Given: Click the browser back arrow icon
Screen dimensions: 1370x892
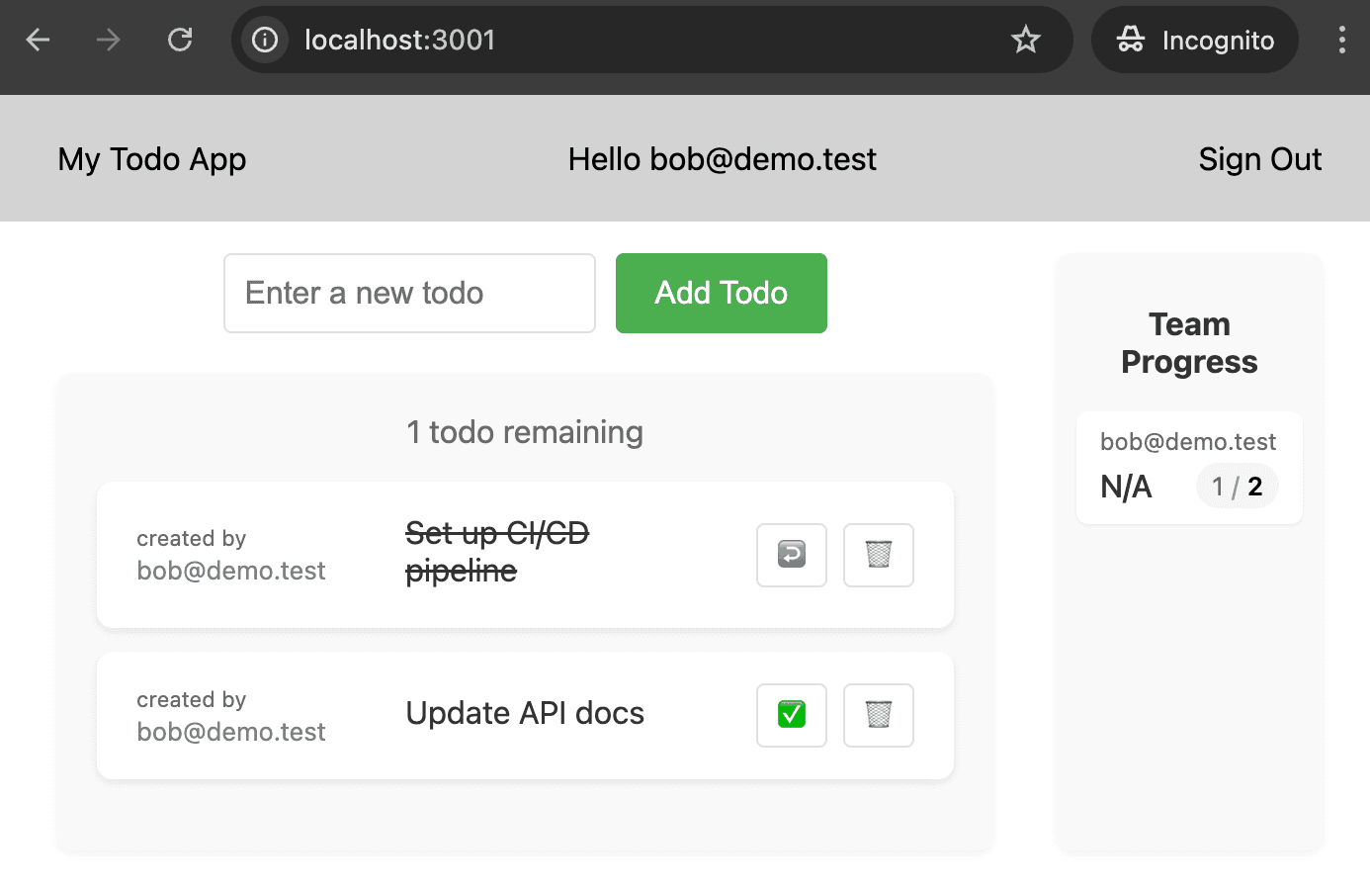Looking at the screenshot, I should coord(37,40).
